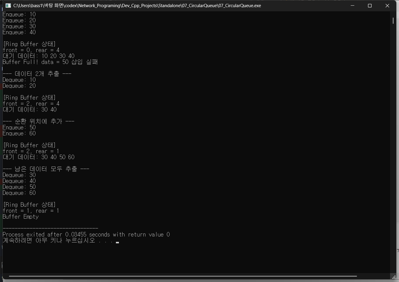The height and width of the screenshot is (282, 399).
Task: Click the line "Enqueue: 40"
Action: pyautogui.click(x=19, y=32)
